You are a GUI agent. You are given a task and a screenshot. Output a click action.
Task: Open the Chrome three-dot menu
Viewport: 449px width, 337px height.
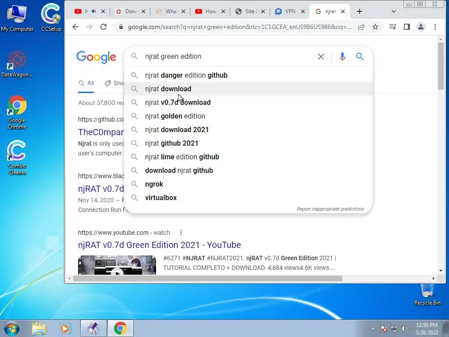click(435, 27)
